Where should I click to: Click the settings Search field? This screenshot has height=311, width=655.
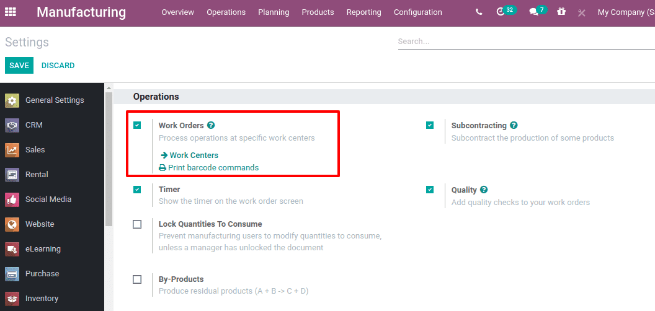tap(527, 42)
